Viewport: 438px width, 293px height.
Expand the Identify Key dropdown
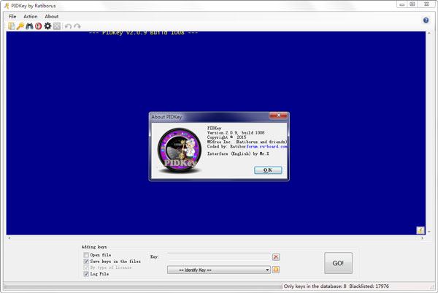[x=267, y=270]
